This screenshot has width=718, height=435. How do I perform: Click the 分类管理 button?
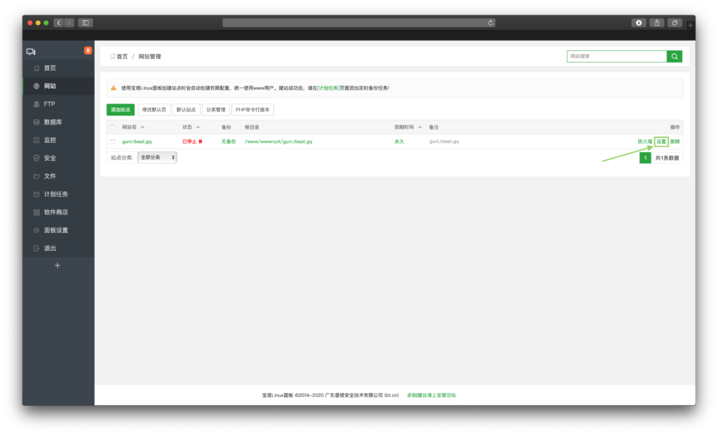[x=216, y=110]
